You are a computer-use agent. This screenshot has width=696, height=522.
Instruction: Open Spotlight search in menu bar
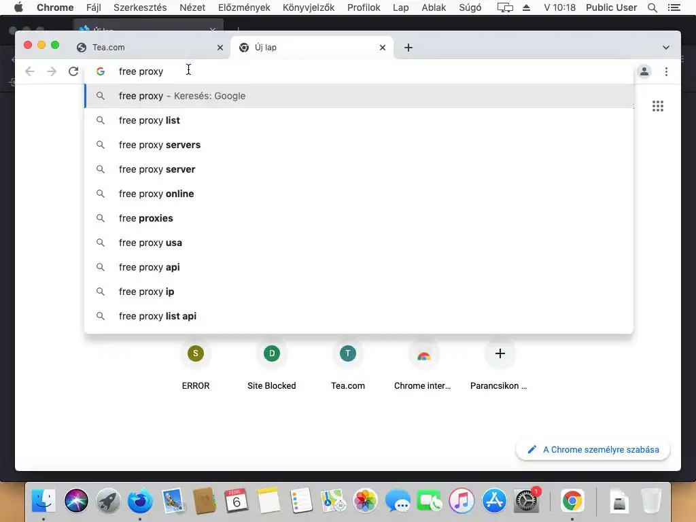click(652, 7)
